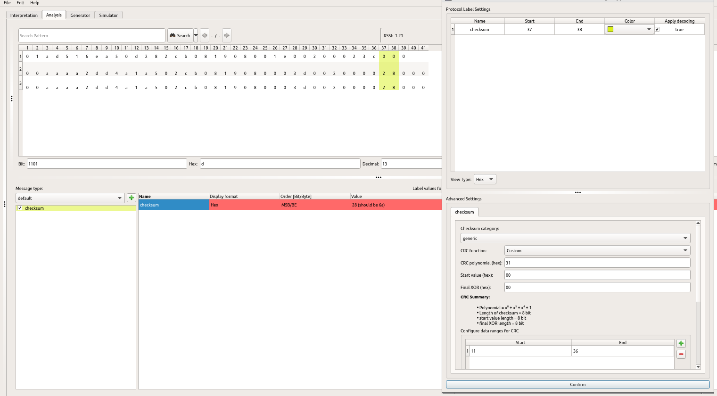Open the Message type dropdown showing default

pyautogui.click(x=70, y=198)
